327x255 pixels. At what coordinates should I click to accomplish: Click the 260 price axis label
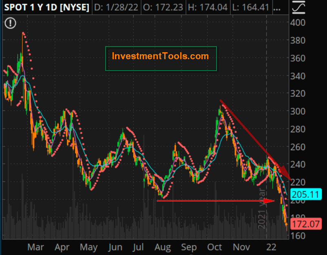(298, 147)
